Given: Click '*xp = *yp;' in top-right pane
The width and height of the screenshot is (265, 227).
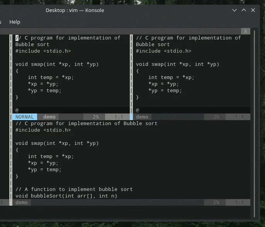Looking at the screenshot, I should pos(164,84).
